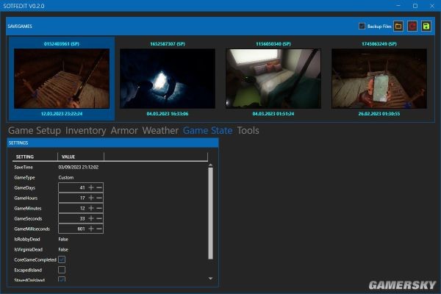Click the IsRobbyDead value False
Viewport: 441px width, 294px height.
point(63,239)
